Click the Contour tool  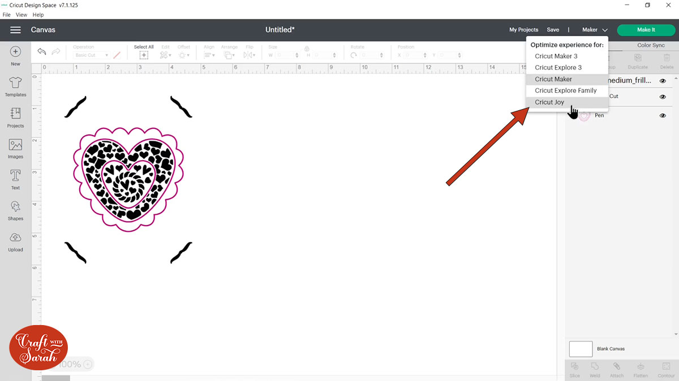[x=666, y=370]
